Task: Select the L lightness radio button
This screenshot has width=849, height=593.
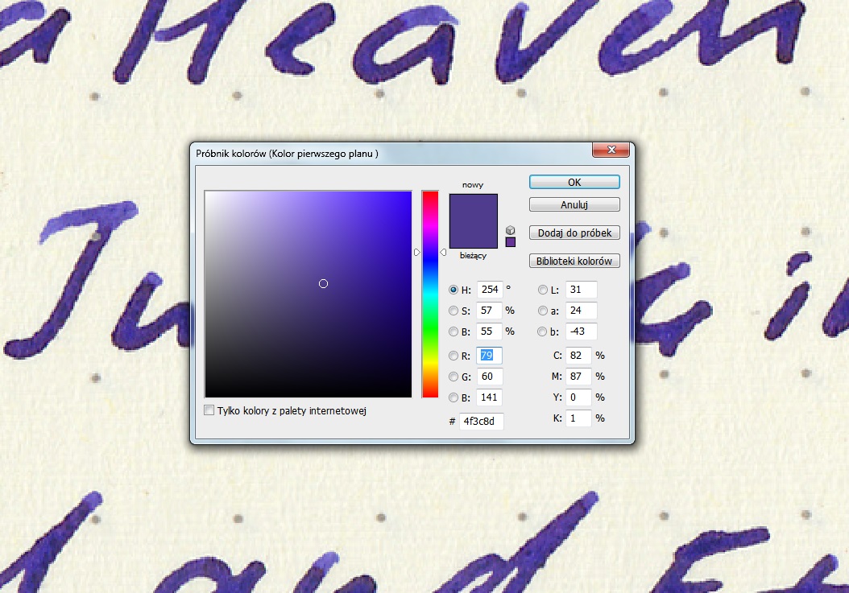Action: [543, 290]
